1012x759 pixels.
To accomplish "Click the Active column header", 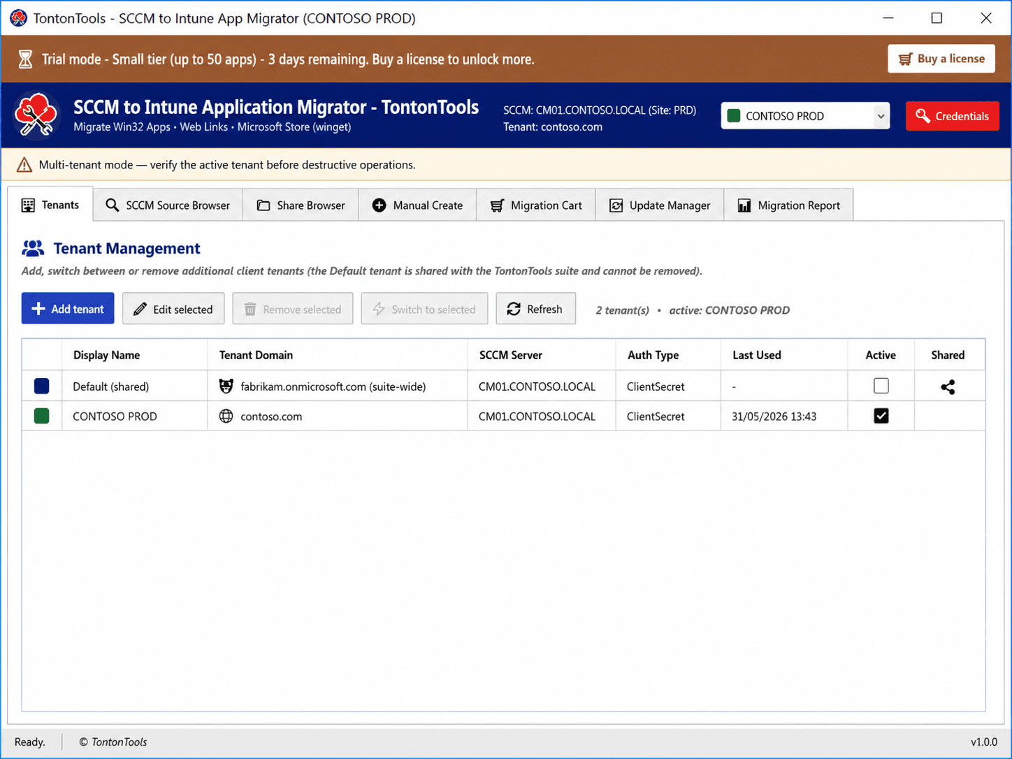I will [881, 355].
